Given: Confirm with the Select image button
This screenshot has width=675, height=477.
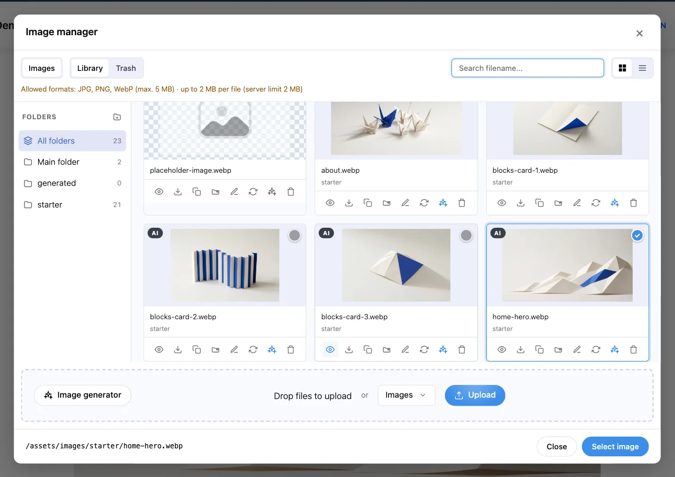Looking at the screenshot, I should pos(615,446).
